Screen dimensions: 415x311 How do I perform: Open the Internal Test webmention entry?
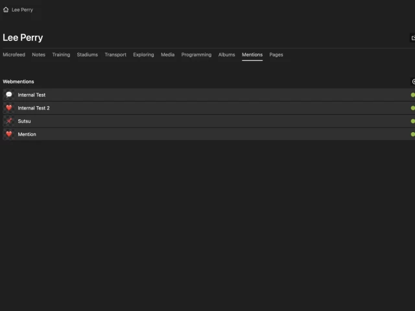click(x=32, y=95)
